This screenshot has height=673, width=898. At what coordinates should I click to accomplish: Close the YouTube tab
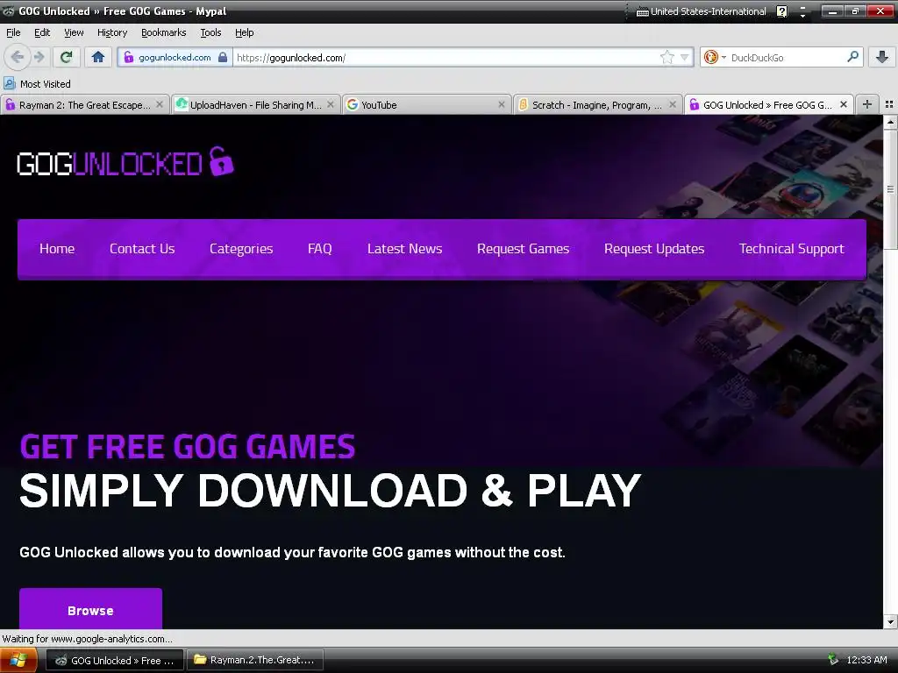tap(501, 104)
